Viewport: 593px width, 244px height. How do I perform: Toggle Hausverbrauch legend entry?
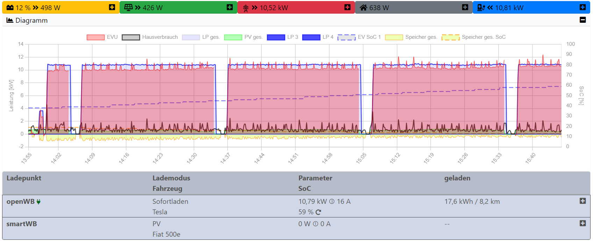point(150,37)
